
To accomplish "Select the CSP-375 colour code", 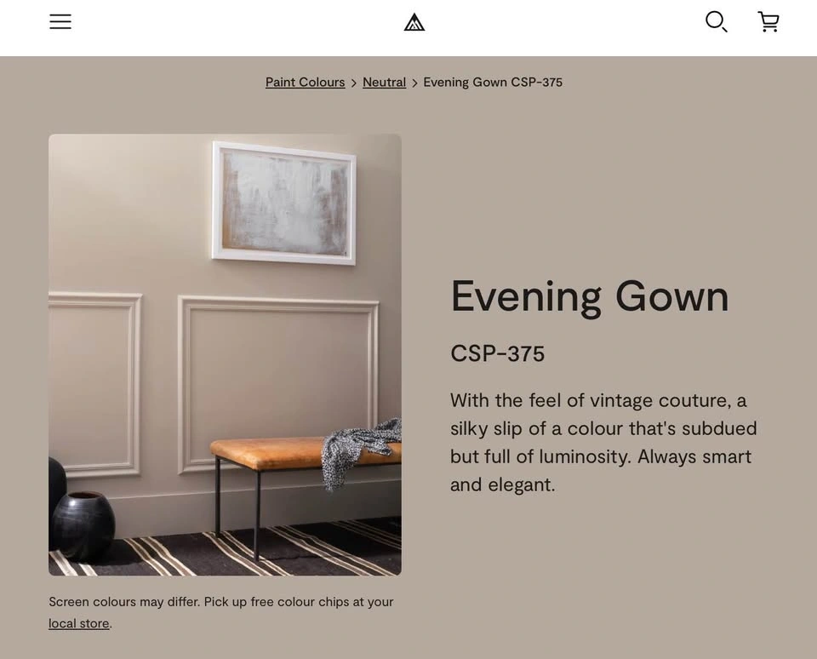I will coord(498,353).
